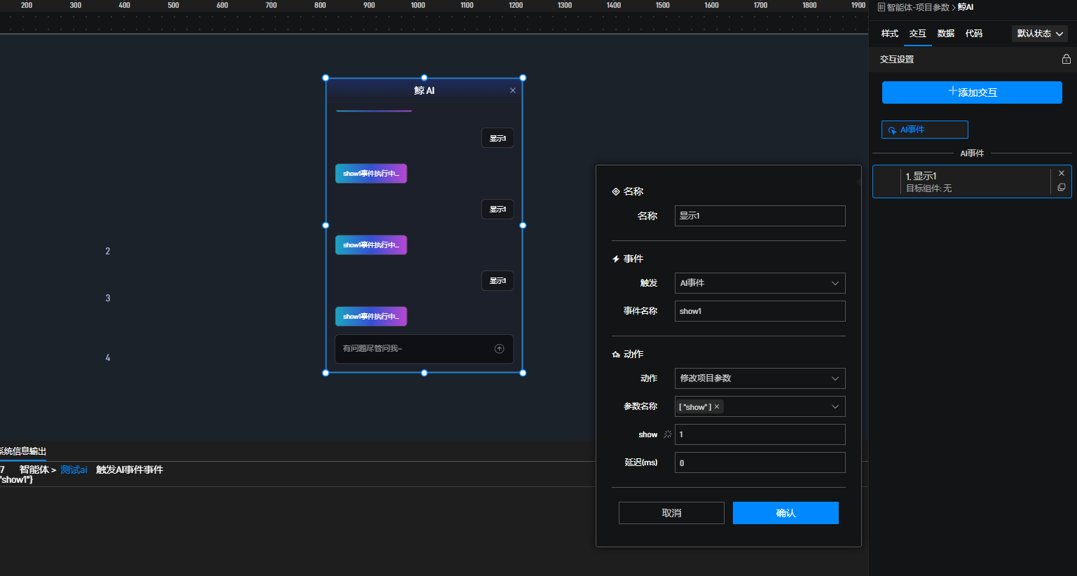Close the 鲸 AI chat widget
Image resolution: width=1077 pixels, height=576 pixels.
(x=513, y=90)
